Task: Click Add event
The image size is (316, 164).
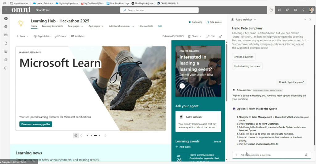Action: point(183,147)
